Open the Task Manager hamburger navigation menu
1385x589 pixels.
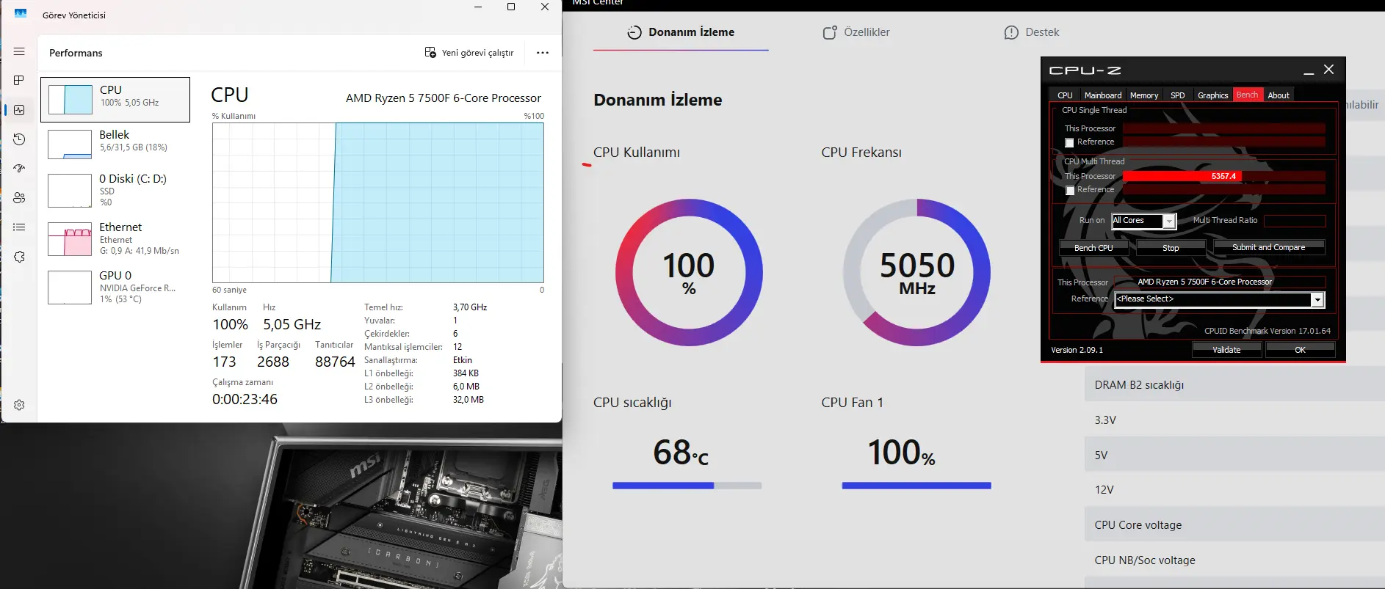19,52
